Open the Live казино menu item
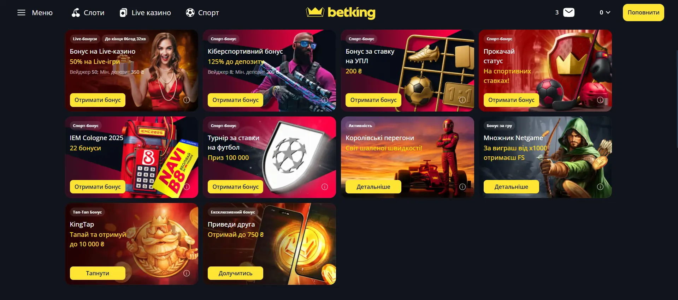 (x=151, y=13)
